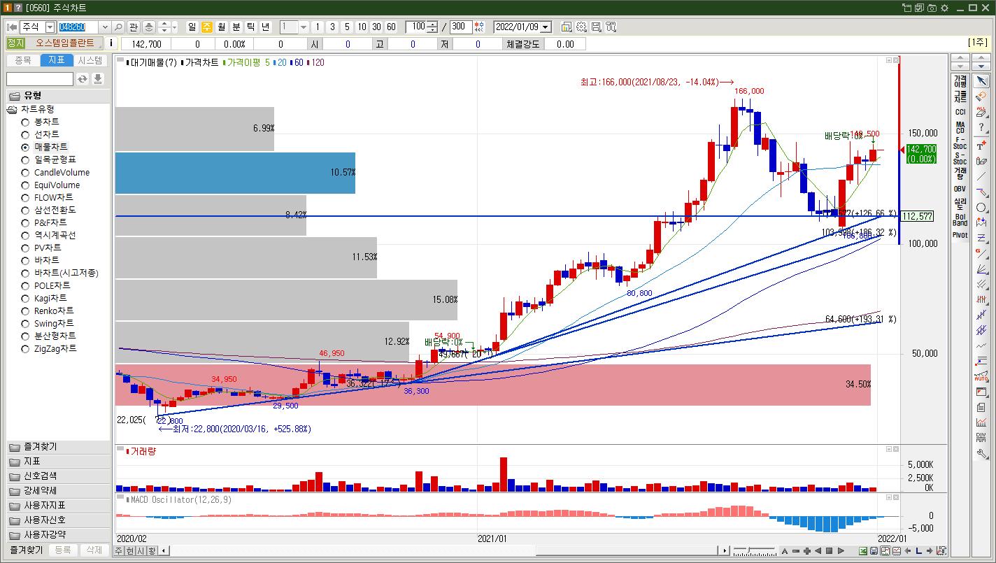Select the wrench settings tool in drawing toolbar
This screenshot has height=563, width=996.
pyautogui.click(x=981, y=453)
